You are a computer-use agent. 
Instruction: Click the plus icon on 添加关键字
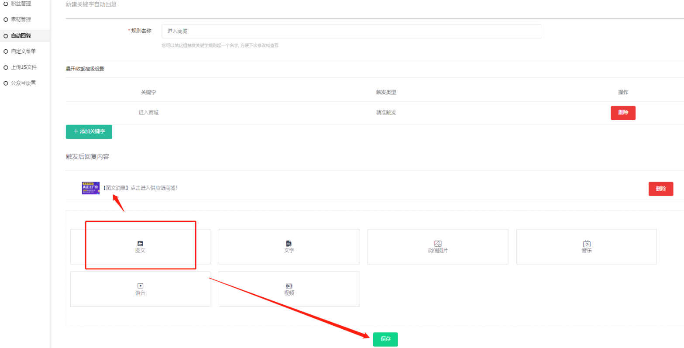76,131
